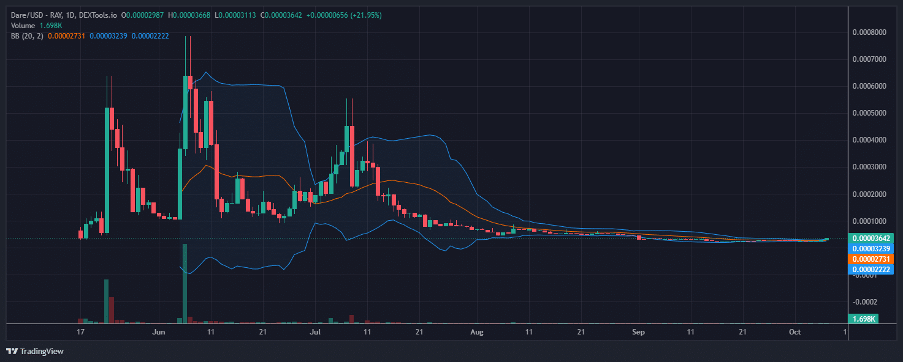Click the open price O0.00002987 in header
The width and height of the screenshot is (903, 362).
[x=143, y=15]
